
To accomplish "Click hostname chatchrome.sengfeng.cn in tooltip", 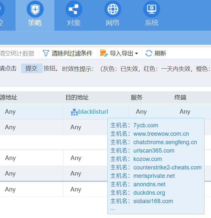I will (165, 143).
